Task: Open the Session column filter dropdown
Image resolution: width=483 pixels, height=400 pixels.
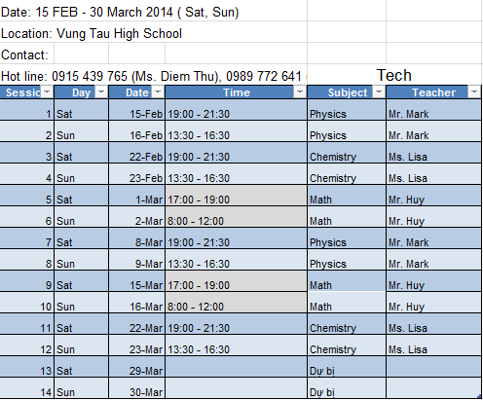Action: (x=47, y=92)
